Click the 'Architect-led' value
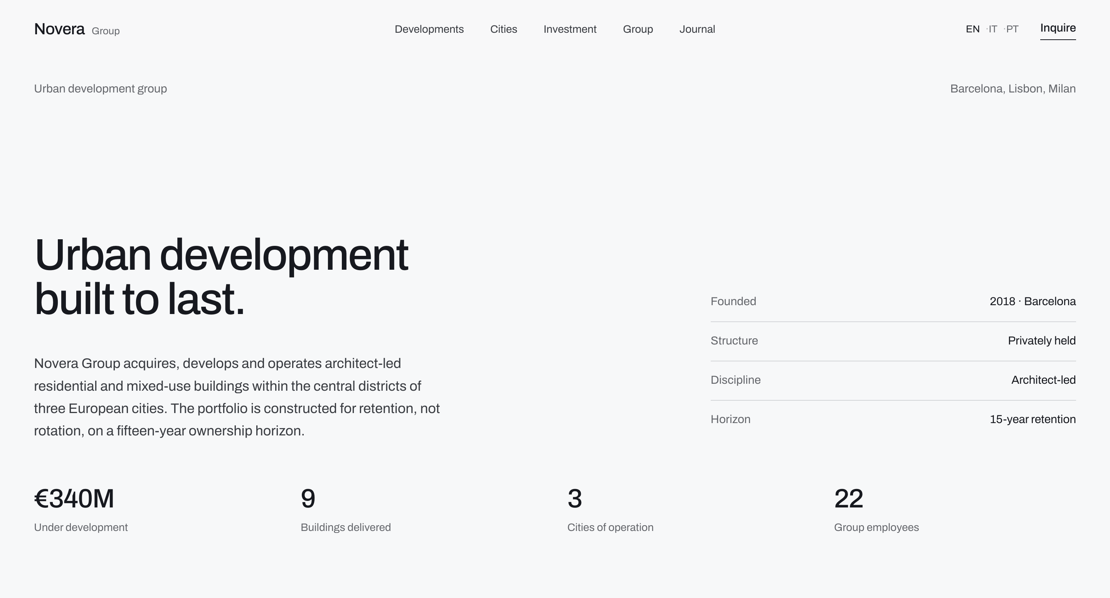Screen dimensions: 1110x598 click(x=1043, y=380)
